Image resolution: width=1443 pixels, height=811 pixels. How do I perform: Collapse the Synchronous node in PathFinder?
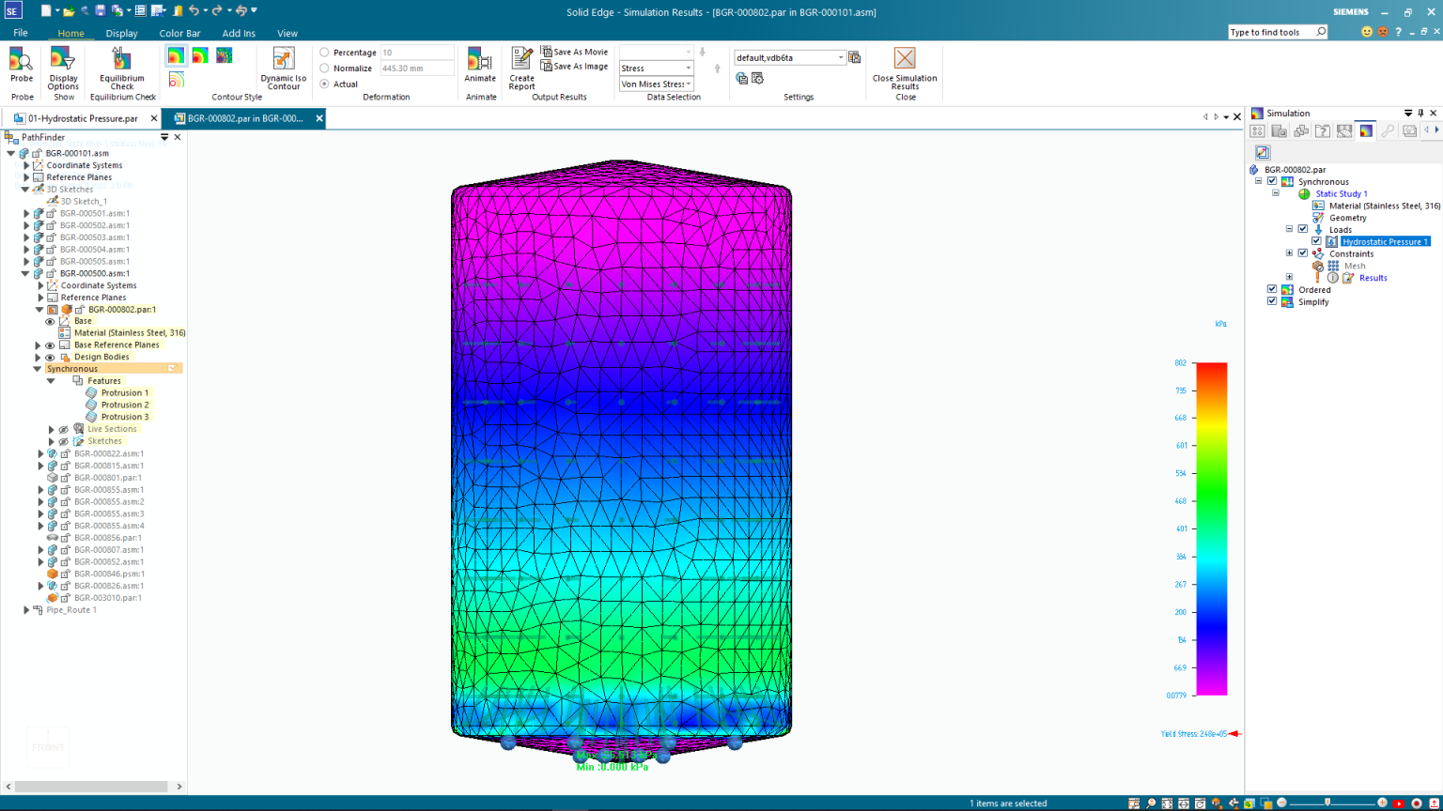(x=39, y=368)
